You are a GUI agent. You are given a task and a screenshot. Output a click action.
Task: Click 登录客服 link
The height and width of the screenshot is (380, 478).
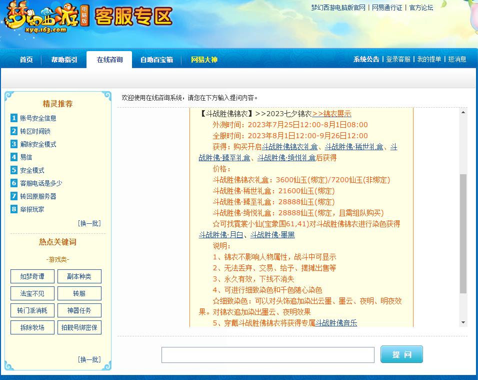point(398,59)
